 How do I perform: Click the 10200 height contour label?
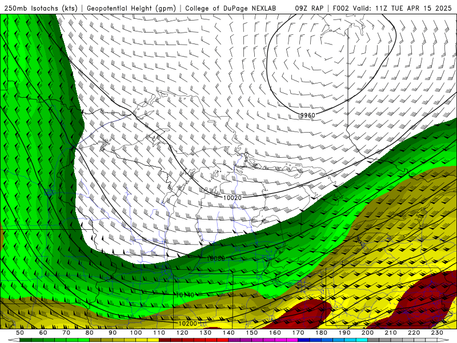[188, 324]
